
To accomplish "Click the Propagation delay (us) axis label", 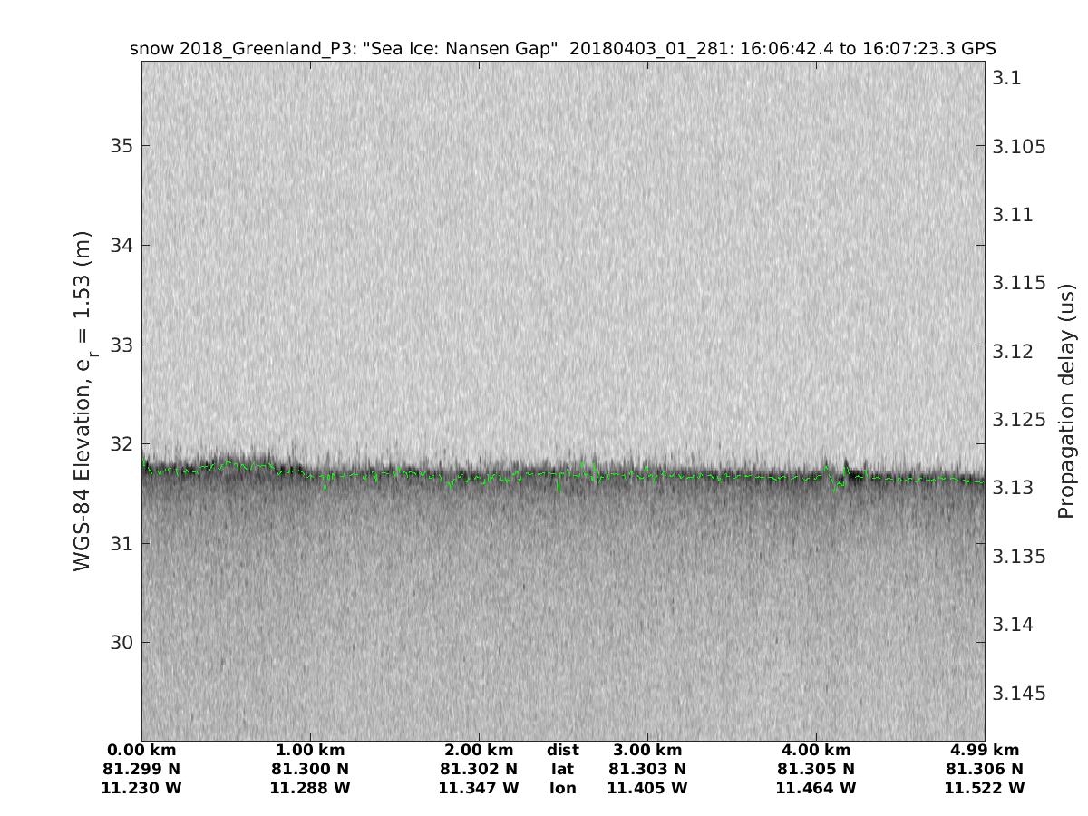I will point(1066,400).
